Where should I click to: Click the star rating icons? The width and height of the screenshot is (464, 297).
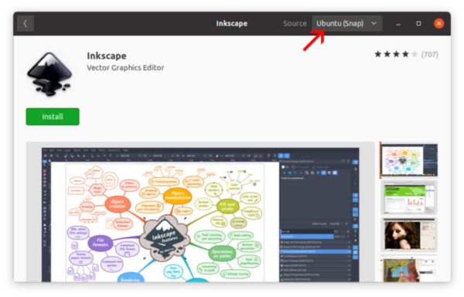[x=396, y=54]
